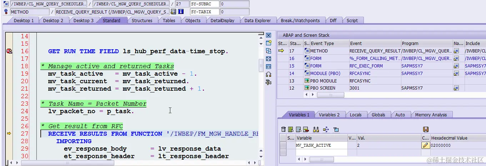The image size is (486, 166).
Task: Open the Objects tab
Action: coord(193,20)
